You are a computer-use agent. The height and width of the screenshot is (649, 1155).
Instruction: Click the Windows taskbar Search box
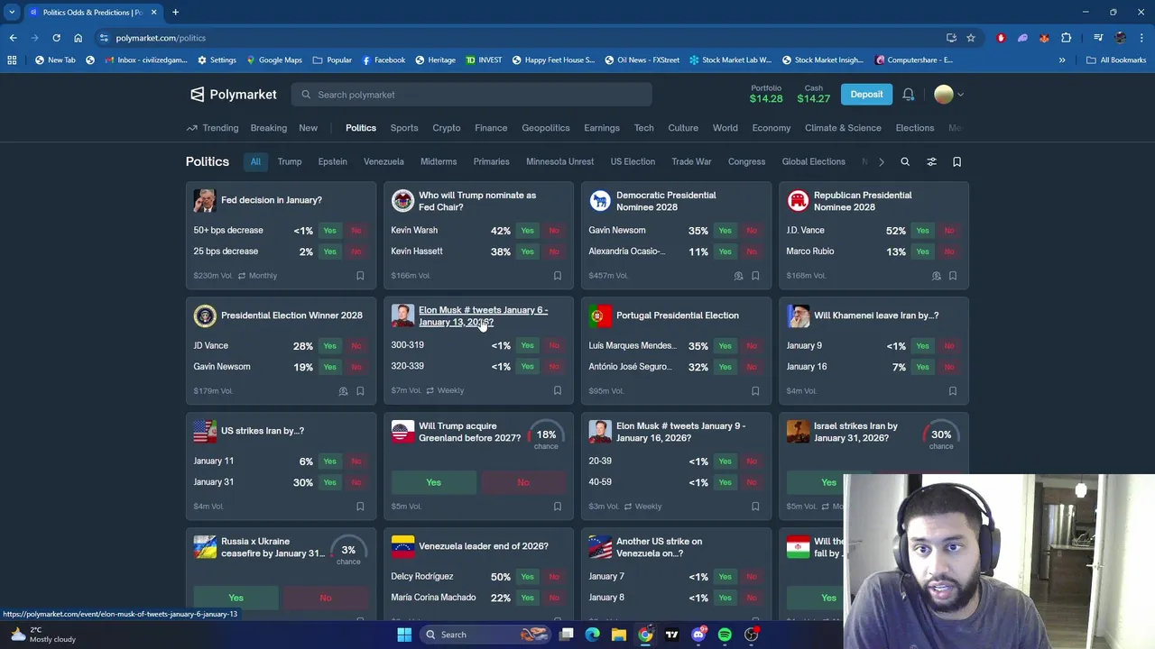coord(485,635)
